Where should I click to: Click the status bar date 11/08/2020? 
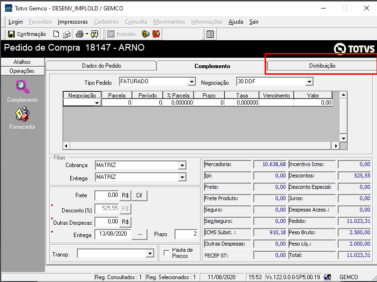[x=221, y=277]
